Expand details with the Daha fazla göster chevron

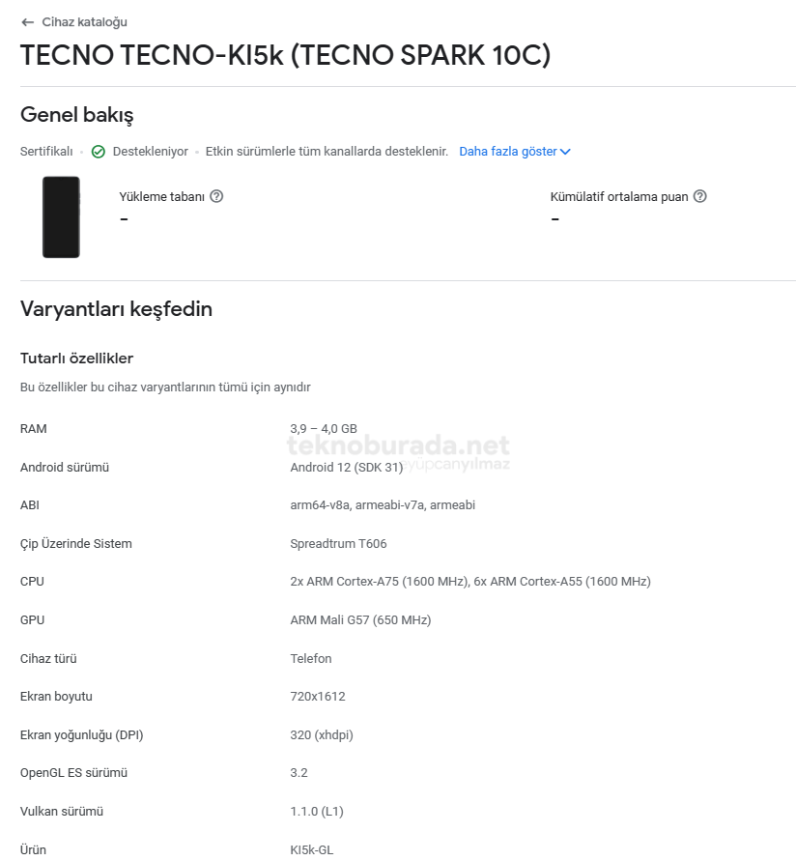(566, 152)
